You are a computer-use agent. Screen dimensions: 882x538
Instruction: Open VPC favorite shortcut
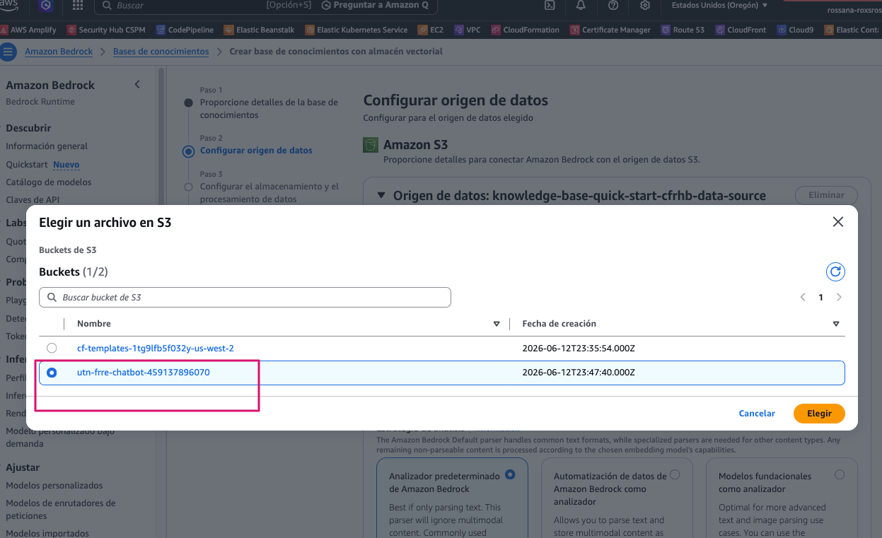(x=467, y=30)
